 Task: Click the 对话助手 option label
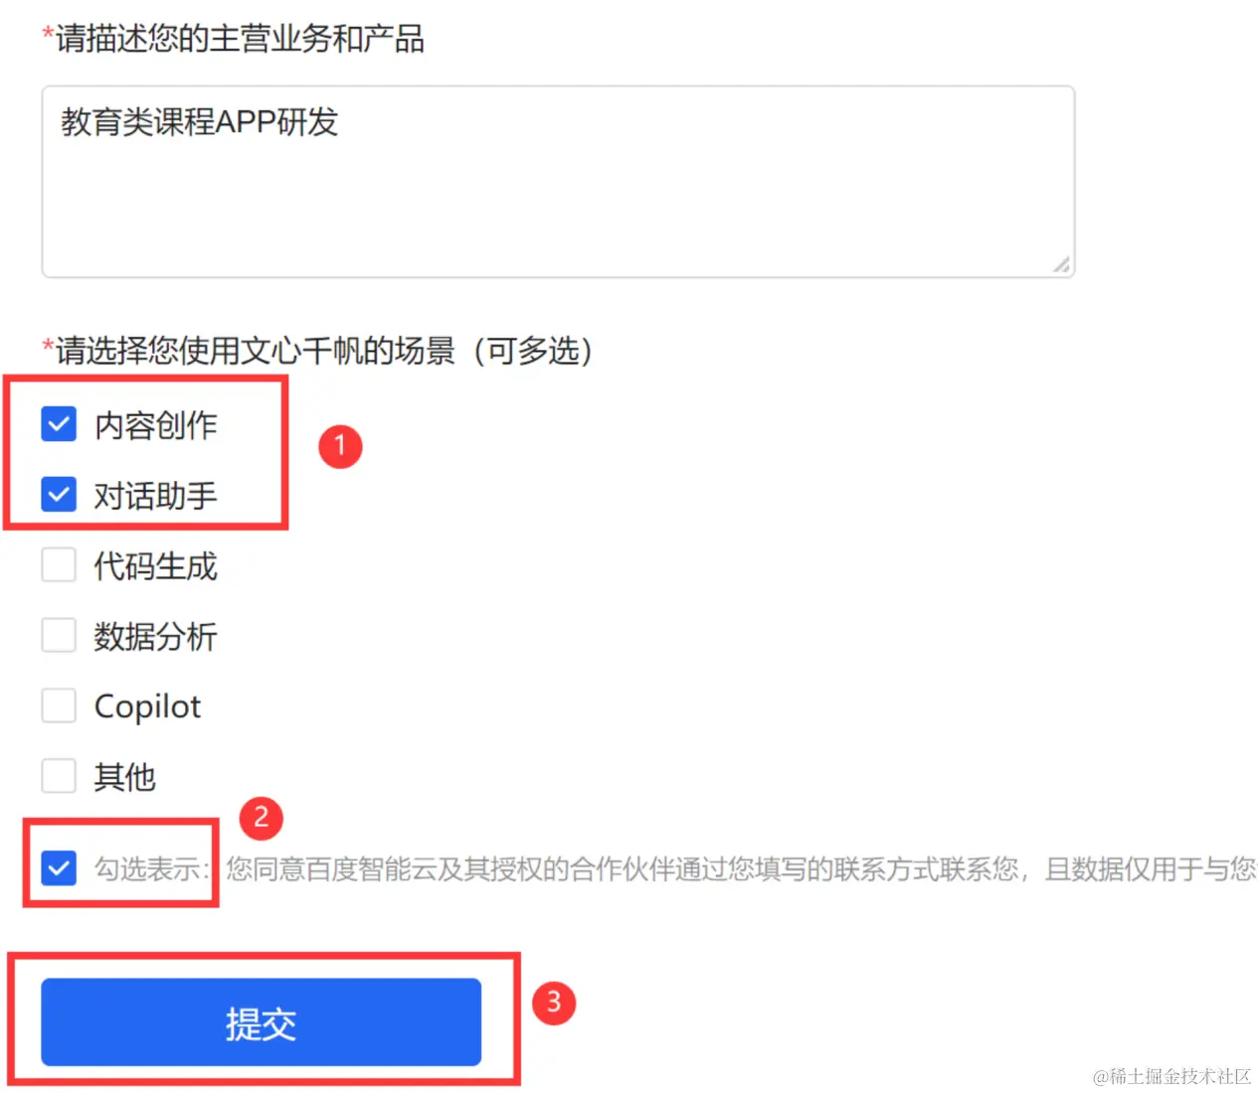click(x=155, y=495)
